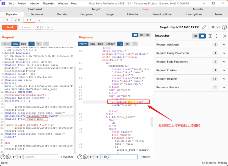
Task: Toggle word wrap icon in Response panel
Action: pos(120,44)
